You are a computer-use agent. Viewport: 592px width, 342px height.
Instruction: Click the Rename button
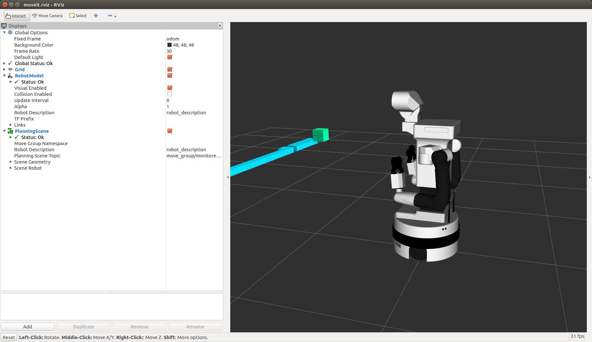195,326
